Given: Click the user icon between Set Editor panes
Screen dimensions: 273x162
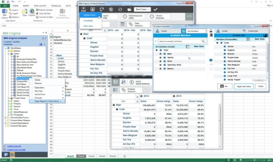Looking at the screenshot, I should (211, 31).
